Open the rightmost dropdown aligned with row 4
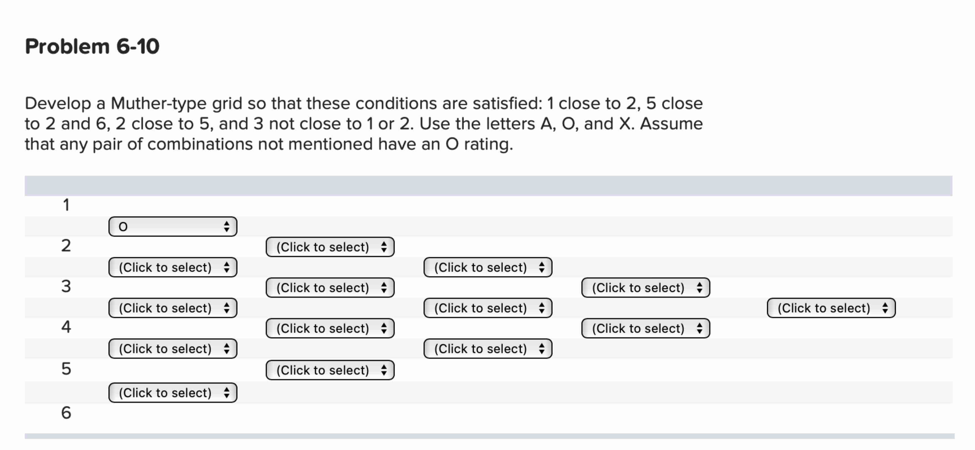Image resolution: width=975 pixels, height=450 pixels. click(645, 329)
